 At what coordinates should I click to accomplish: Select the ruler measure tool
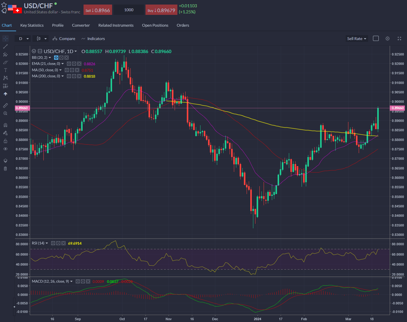click(5, 106)
